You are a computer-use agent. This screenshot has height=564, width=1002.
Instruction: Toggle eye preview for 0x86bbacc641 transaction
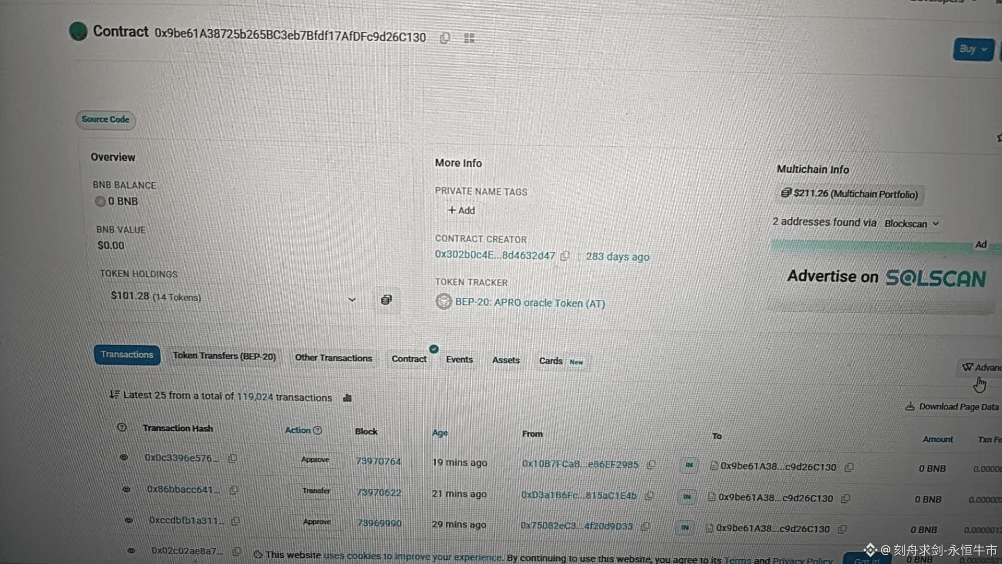point(126,489)
